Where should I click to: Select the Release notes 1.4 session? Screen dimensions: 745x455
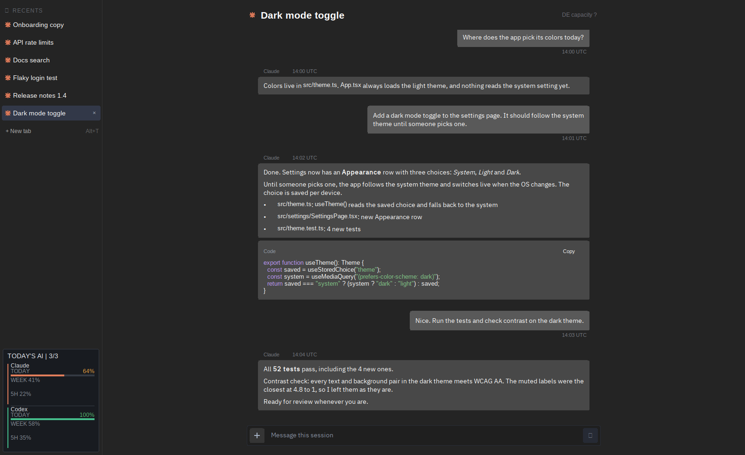51,95
